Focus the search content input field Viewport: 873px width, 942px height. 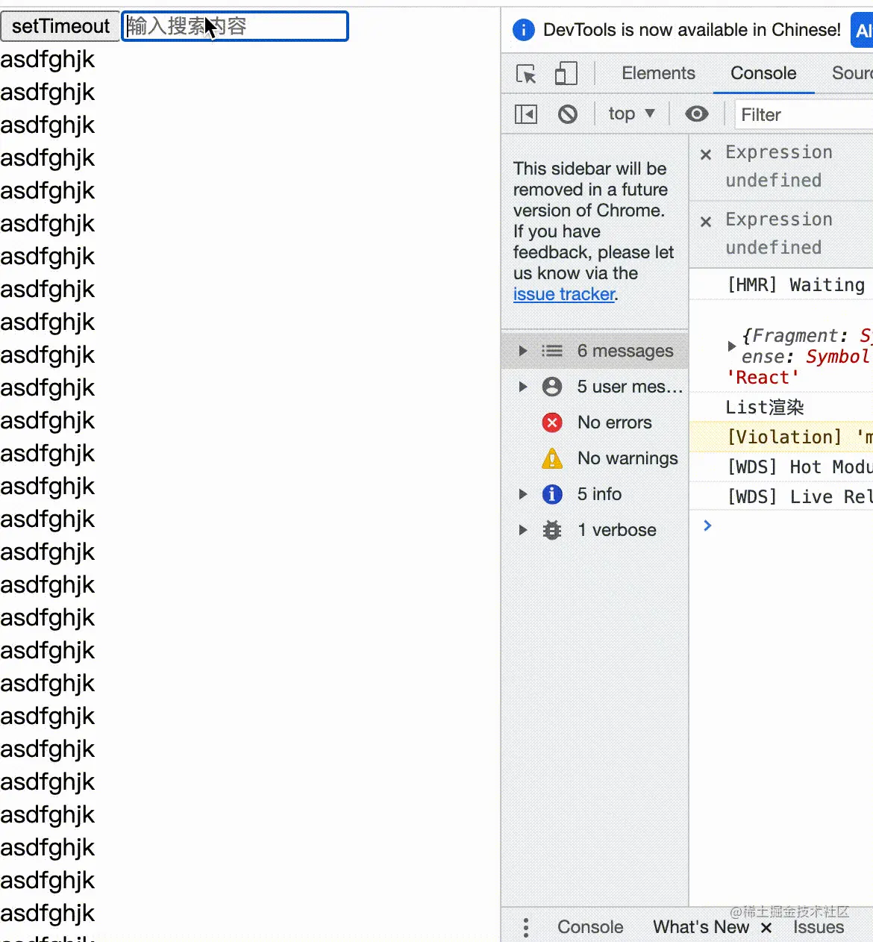(x=235, y=26)
